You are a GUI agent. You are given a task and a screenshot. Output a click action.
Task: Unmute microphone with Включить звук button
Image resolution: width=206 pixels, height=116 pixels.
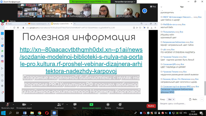pyautogui.click(x=7, y=106)
